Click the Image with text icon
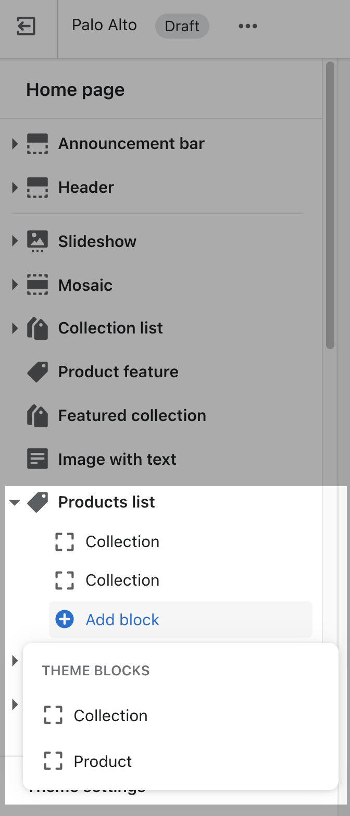This screenshot has width=350, height=816. coord(37,459)
